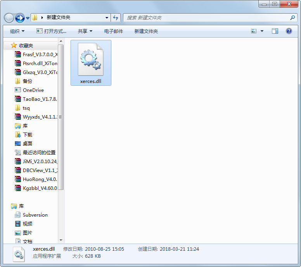Click the OneDrive icon in favorites

tap(18, 90)
